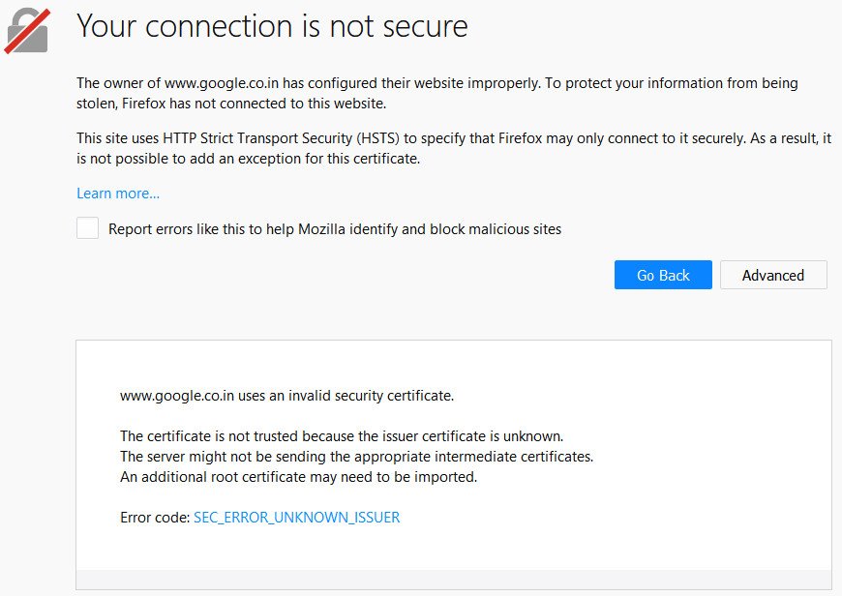
Task: Click the "issuer certificate is unknown" line
Action: 341,435
